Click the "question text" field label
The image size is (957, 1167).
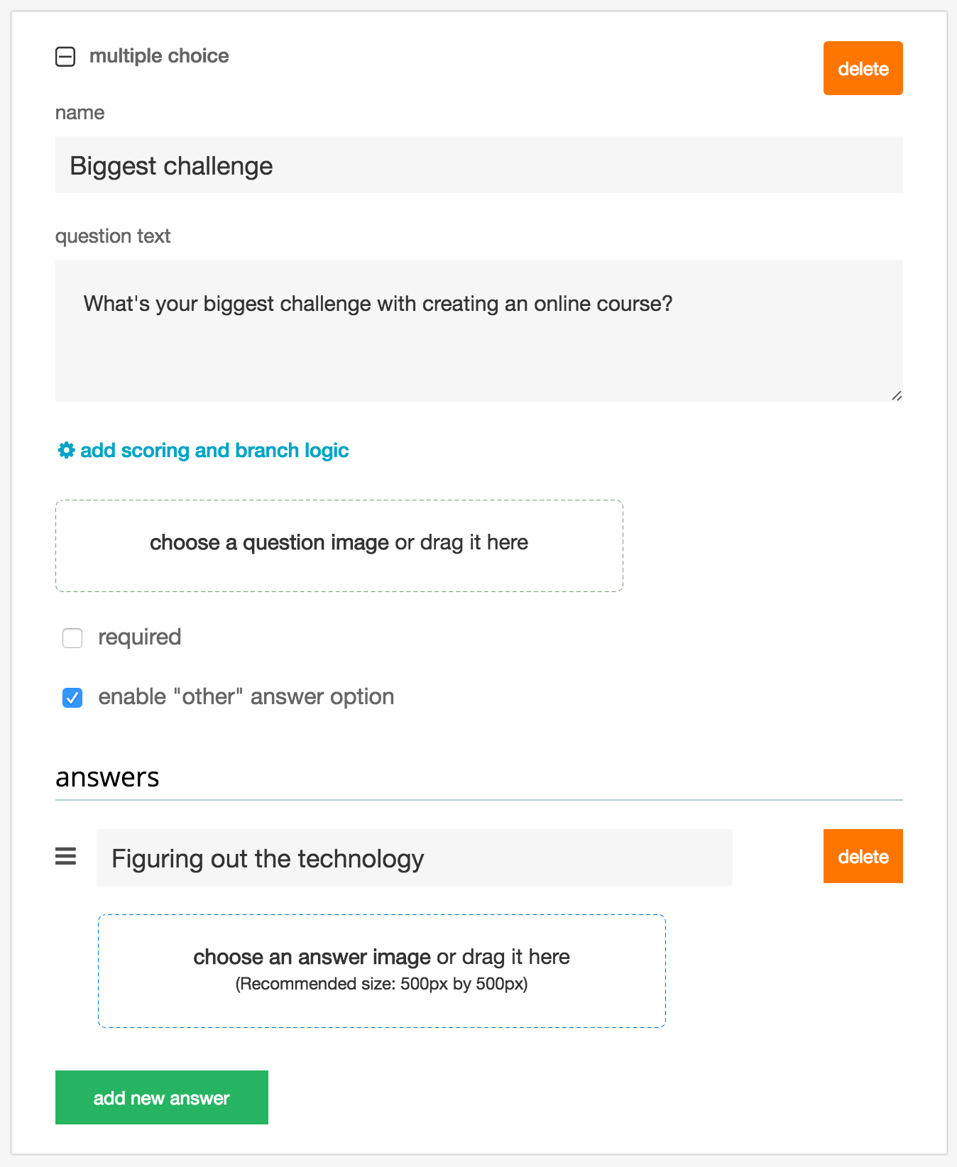113,236
